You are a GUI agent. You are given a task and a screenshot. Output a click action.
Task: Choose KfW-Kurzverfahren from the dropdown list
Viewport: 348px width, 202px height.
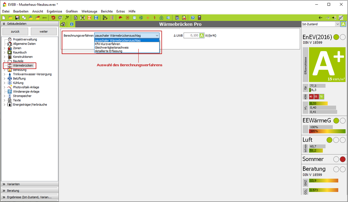click(108, 44)
